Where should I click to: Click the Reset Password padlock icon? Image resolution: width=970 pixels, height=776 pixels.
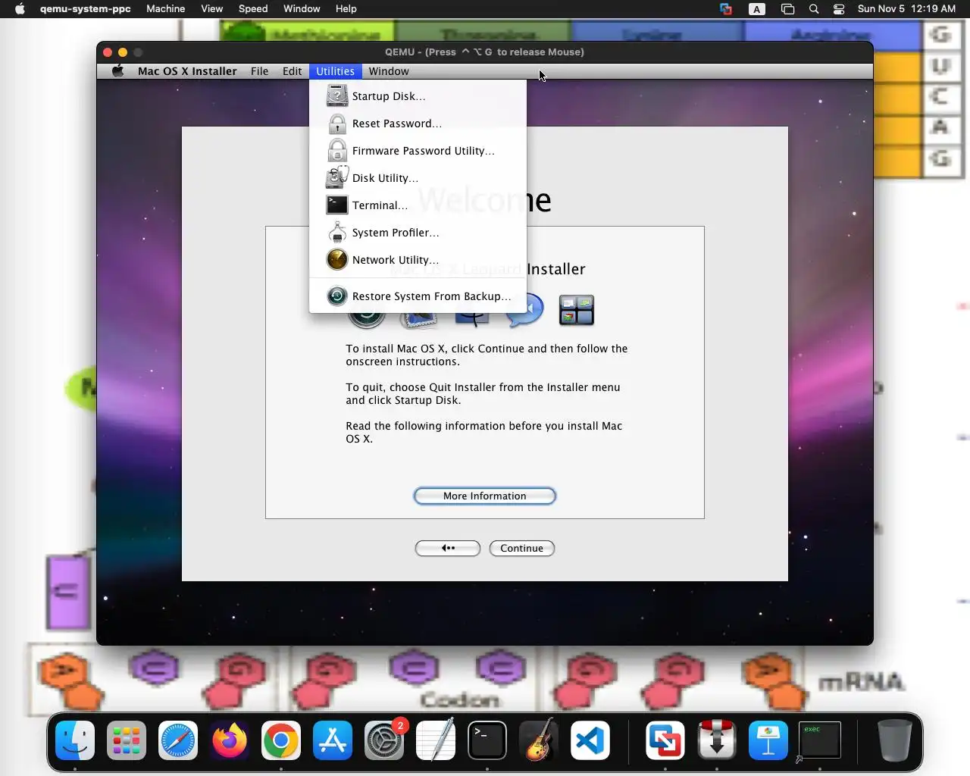337,124
